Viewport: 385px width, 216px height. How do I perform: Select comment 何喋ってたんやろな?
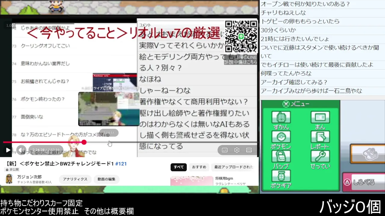(286, 73)
